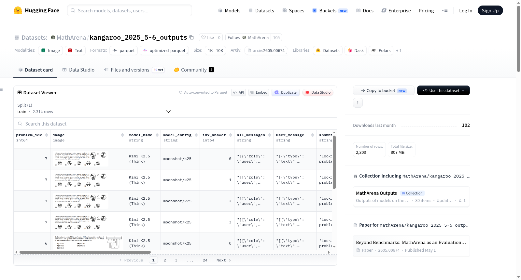
Task: Open Buckets in top navigation
Action: click(330, 10)
